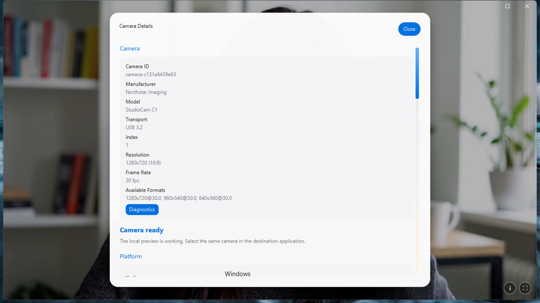
Task: Open camera Diagnostics
Action: pos(142,210)
